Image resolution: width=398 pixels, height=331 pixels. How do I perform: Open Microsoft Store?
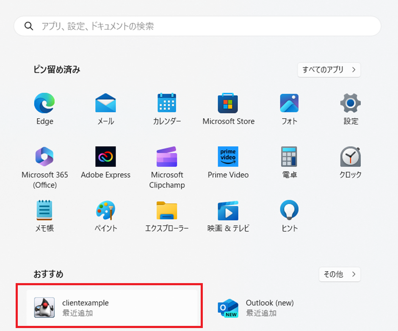[228, 103]
